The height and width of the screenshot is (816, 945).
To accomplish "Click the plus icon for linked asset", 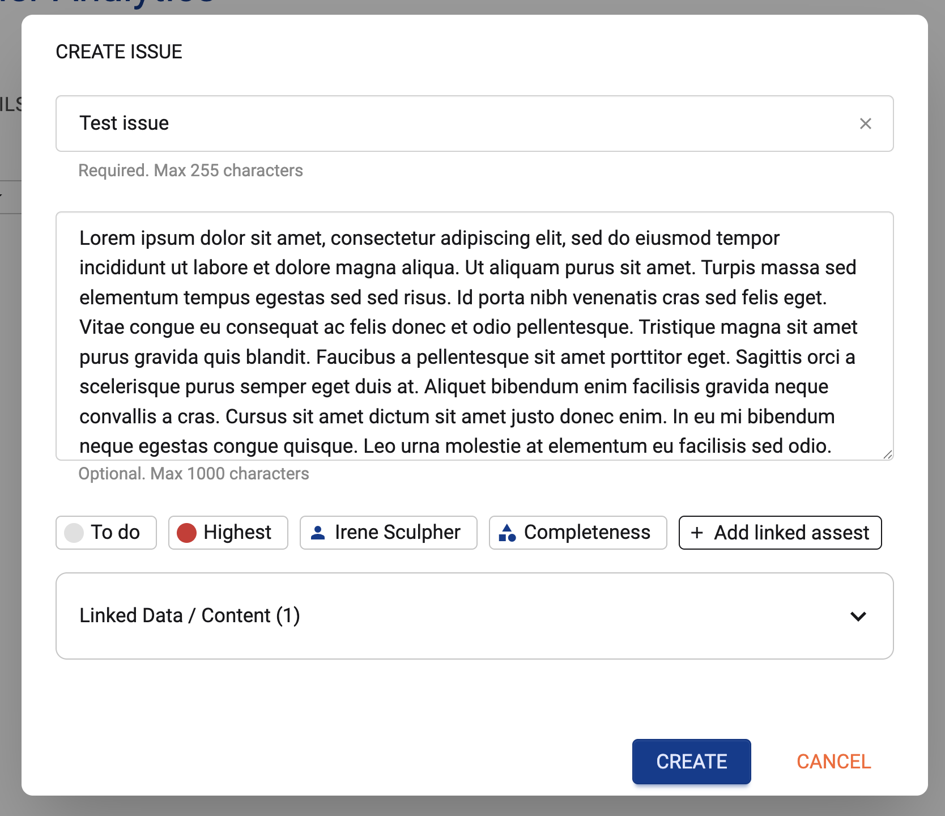I will (x=697, y=533).
